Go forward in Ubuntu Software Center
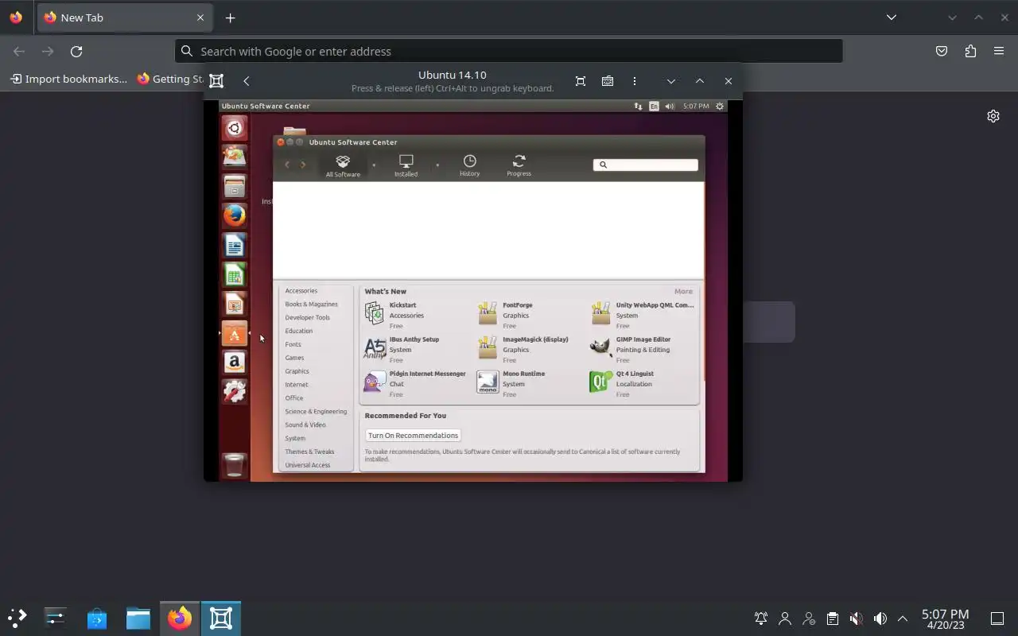Image resolution: width=1018 pixels, height=636 pixels. click(x=303, y=165)
